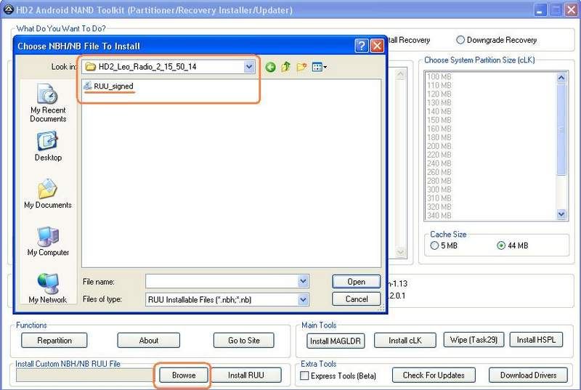Image resolution: width=581 pixels, height=390 pixels.
Task: Click the Up One Level folder icon
Action: tap(286, 67)
